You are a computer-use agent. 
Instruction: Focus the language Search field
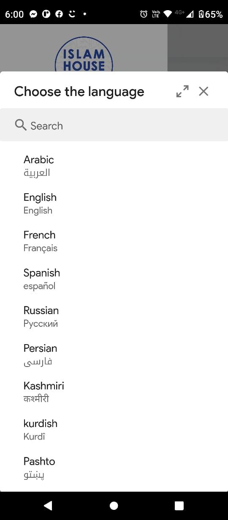pos(114,125)
